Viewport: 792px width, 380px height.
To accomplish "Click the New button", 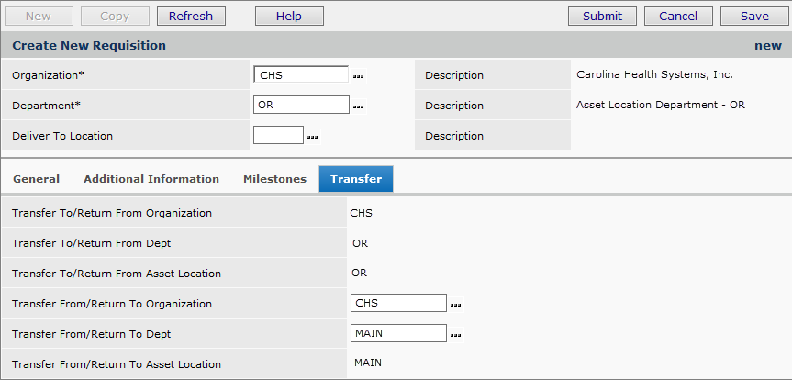I will coord(39,16).
